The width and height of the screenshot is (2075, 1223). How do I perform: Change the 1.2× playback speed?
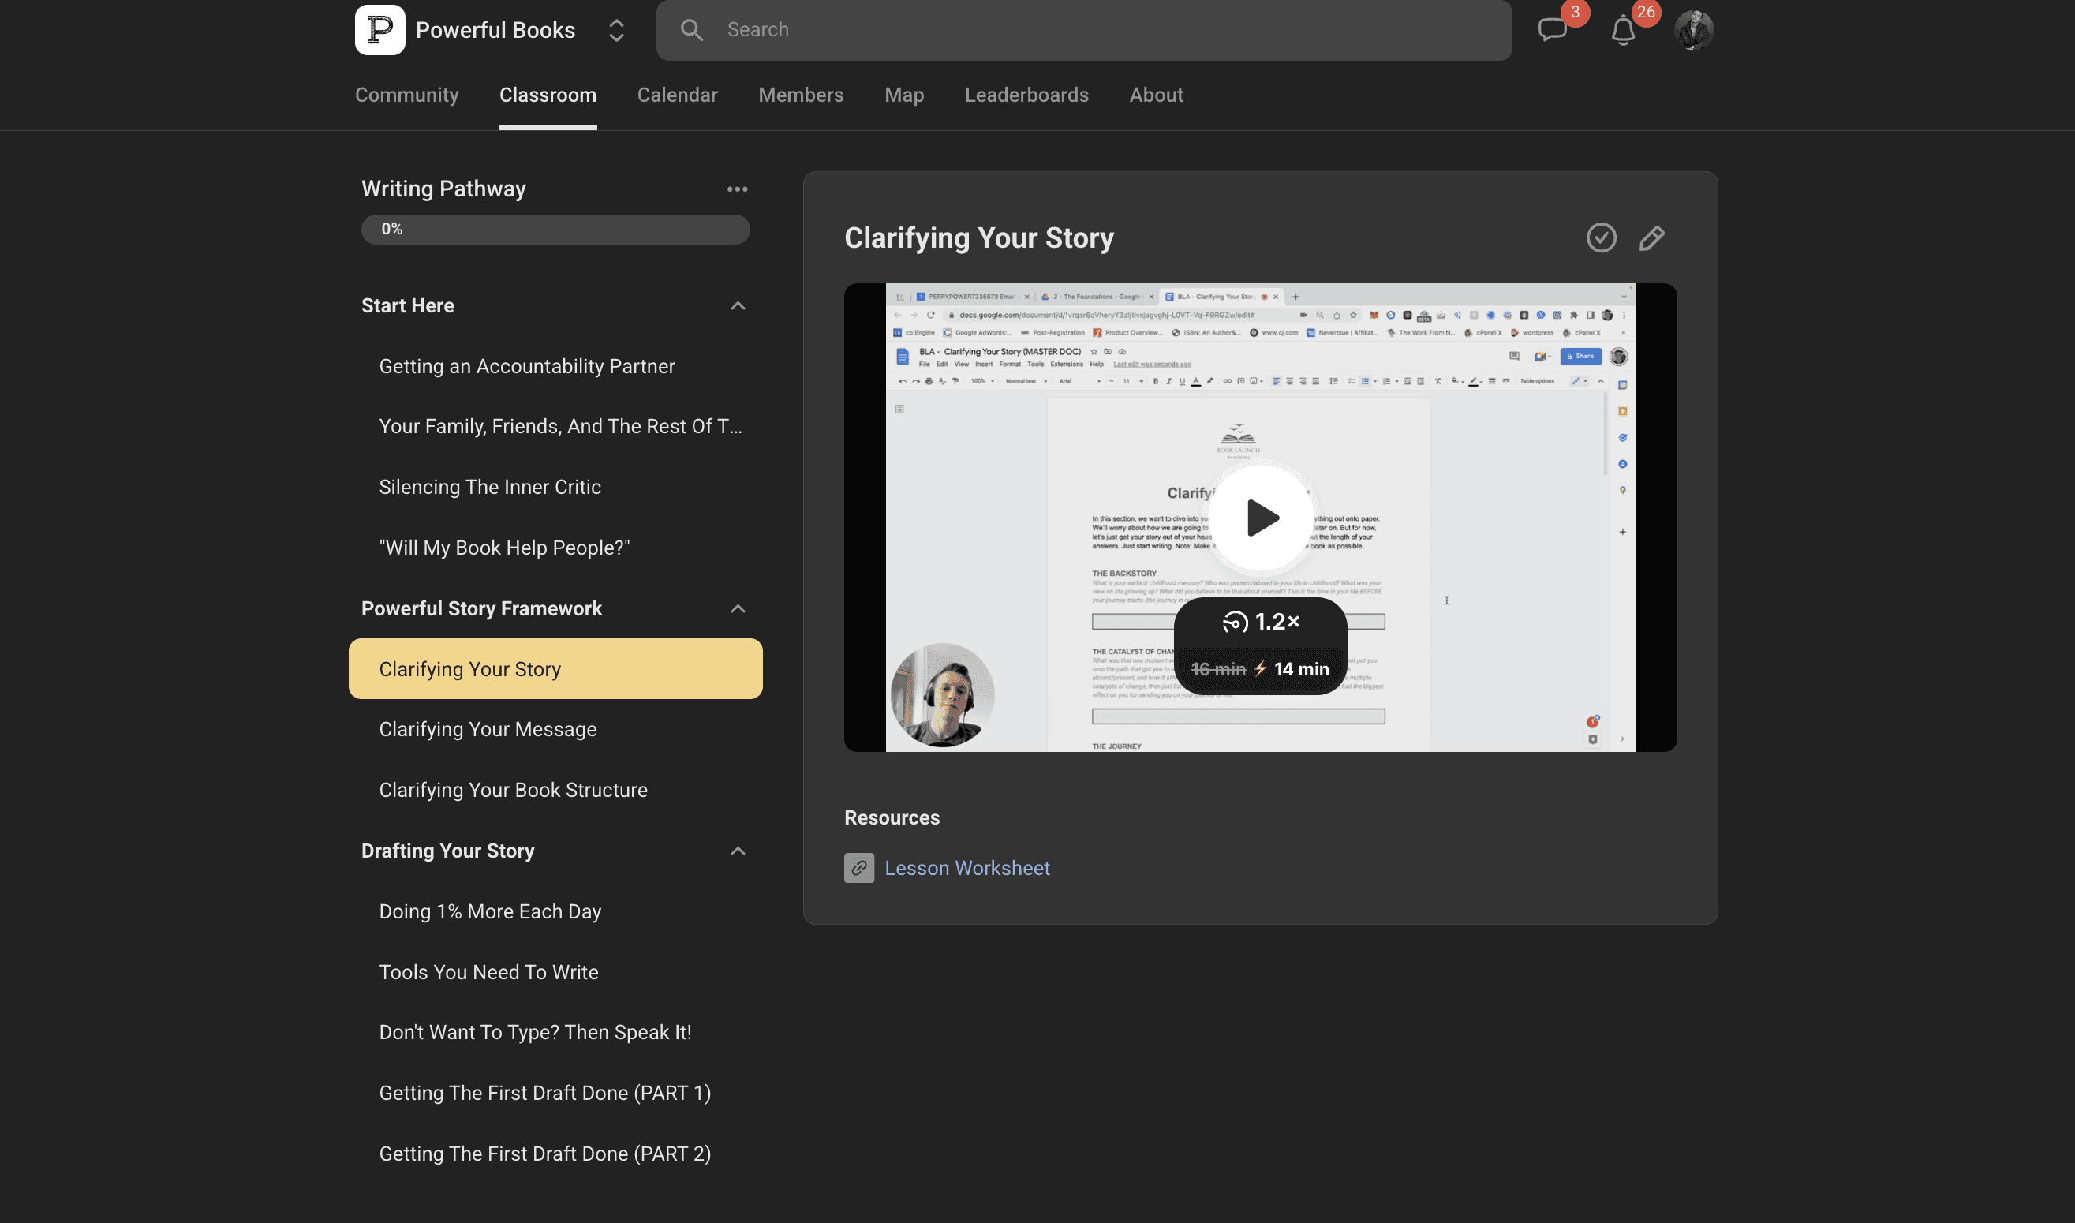(1260, 623)
